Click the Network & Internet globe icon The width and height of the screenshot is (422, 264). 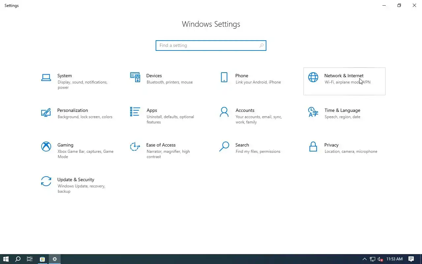click(x=313, y=77)
